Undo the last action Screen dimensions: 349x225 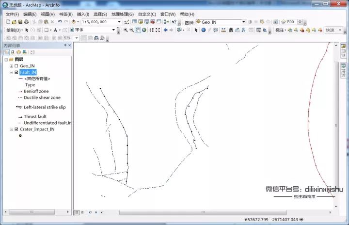point(60,22)
